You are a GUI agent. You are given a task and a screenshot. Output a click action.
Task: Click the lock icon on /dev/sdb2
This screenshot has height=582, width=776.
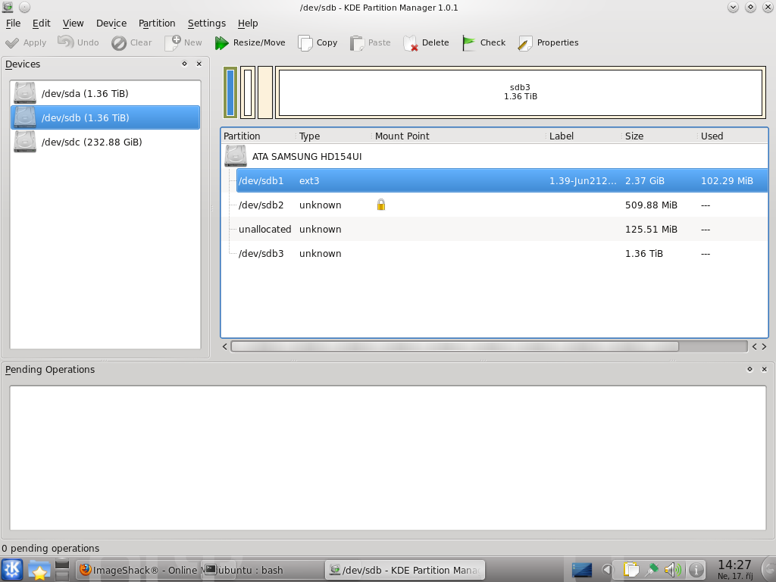coord(380,205)
